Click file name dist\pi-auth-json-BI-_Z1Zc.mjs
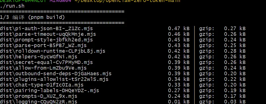Screen dimensions: 266x104 click(x=46, y=28)
